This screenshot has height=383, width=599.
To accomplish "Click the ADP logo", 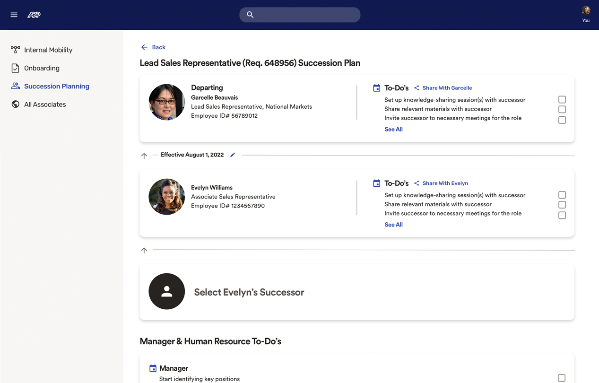I will click(x=34, y=15).
